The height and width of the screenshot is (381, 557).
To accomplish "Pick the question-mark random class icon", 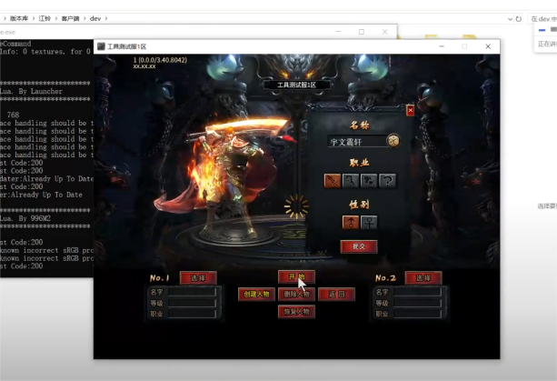I will point(387,181).
